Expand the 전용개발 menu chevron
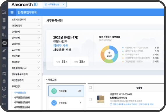166x112 pixels. pyautogui.click(x=39, y=56)
